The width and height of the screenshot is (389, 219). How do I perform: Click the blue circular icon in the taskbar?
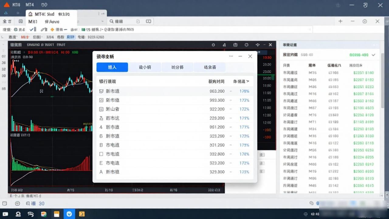click(x=69, y=214)
